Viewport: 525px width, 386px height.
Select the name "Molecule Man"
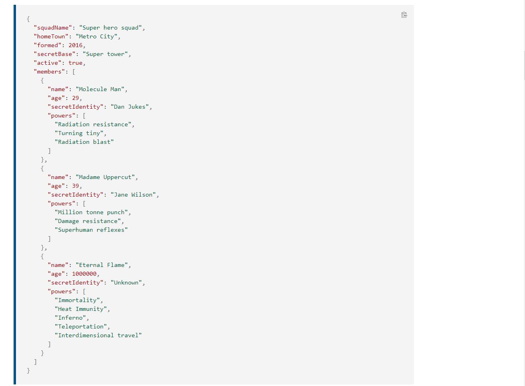pyautogui.click(x=99, y=89)
